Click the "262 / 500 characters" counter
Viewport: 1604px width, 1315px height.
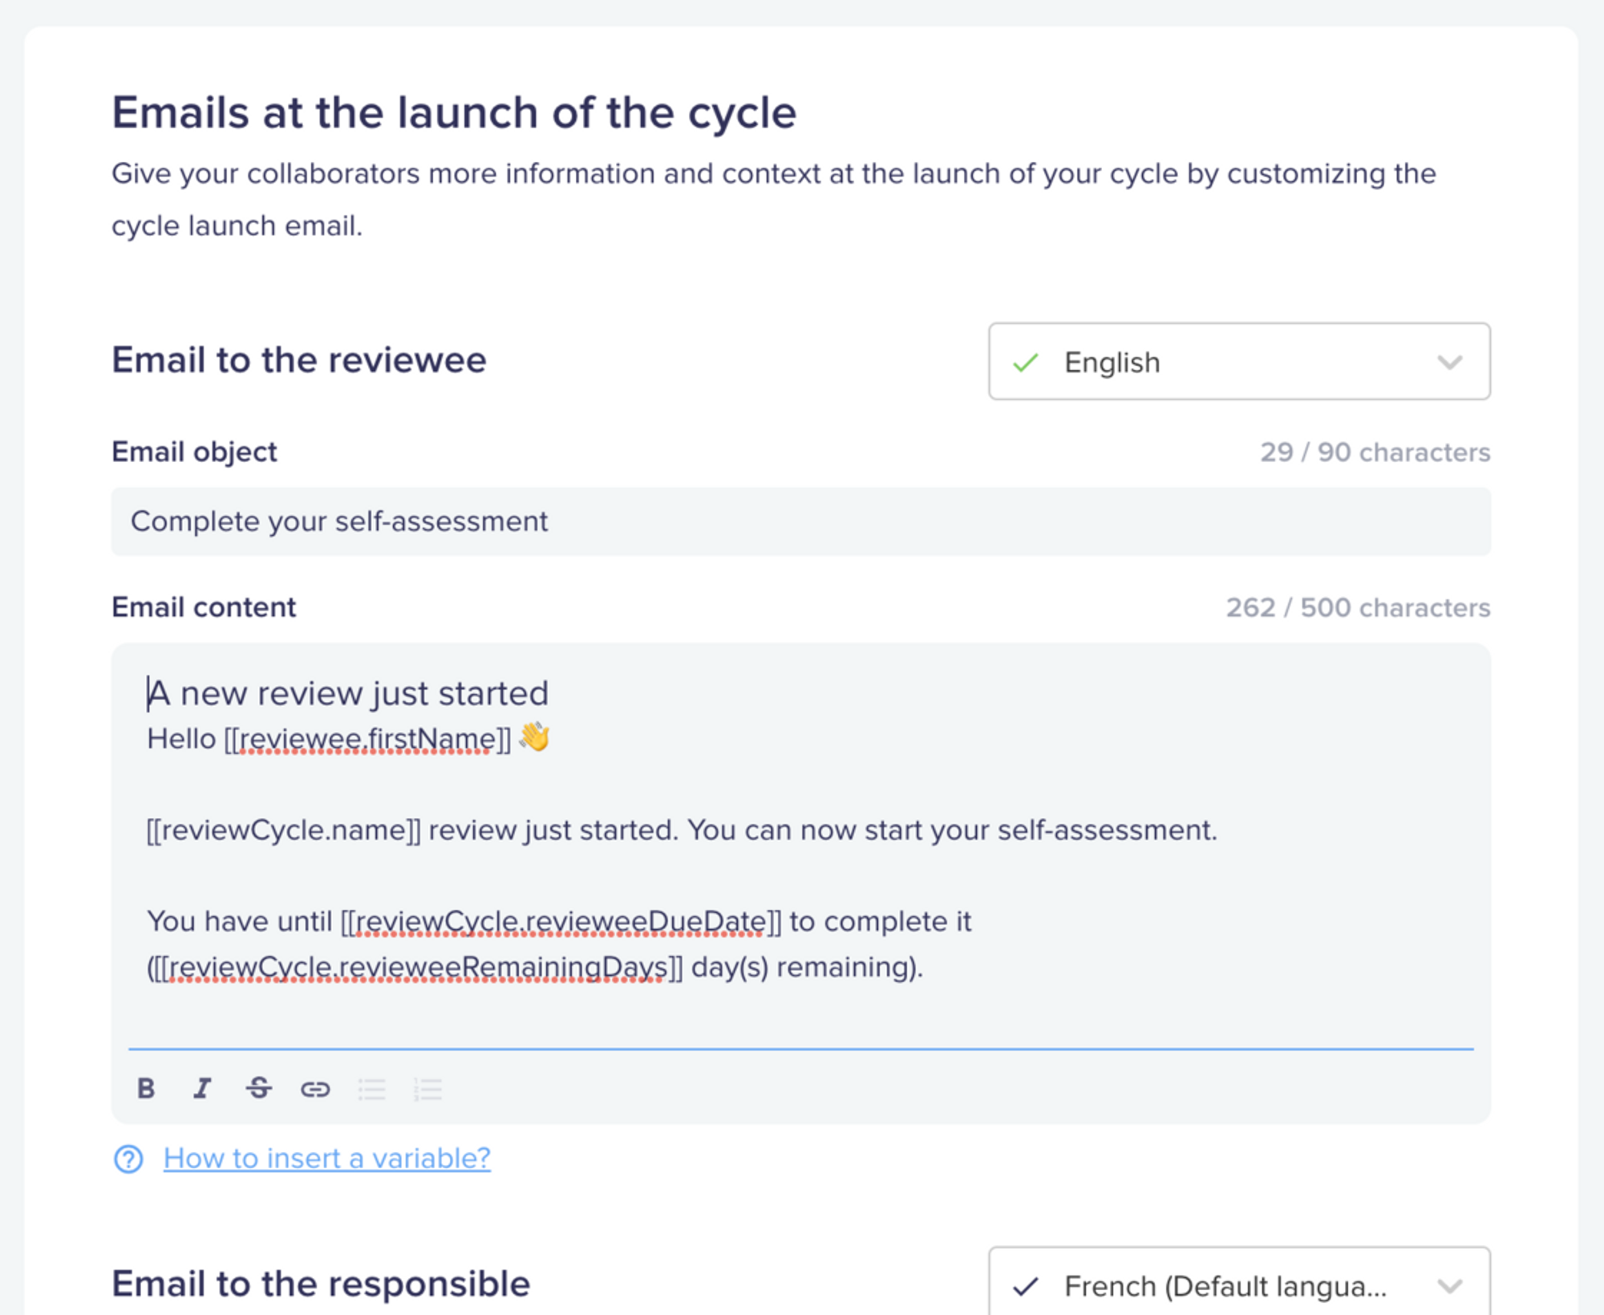pos(1358,607)
